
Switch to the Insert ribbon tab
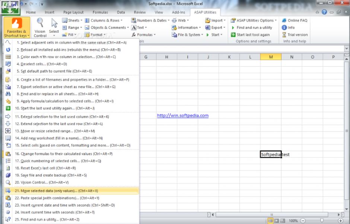point(49,12)
